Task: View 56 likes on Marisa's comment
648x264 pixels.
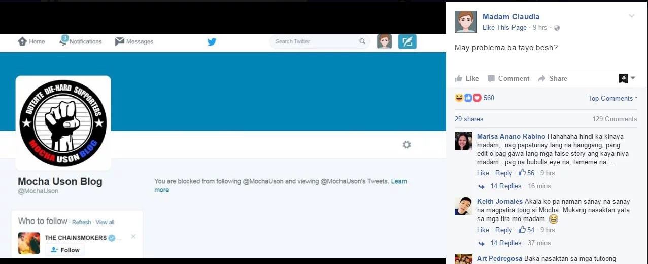Action: tap(527, 173)
